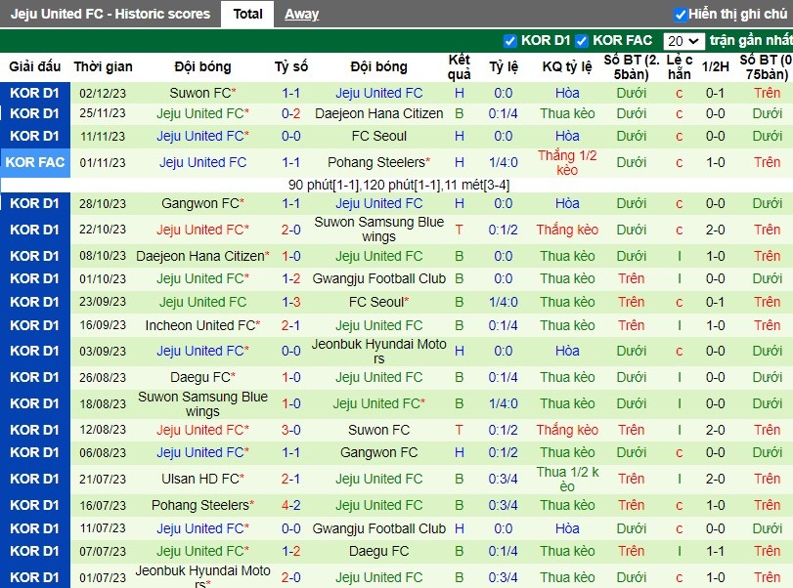The height and width of the screenshot is (588, 793).
Task: Open Daejeon Hana Citizen in 25/11/23 row
Action: coord(378,113)
